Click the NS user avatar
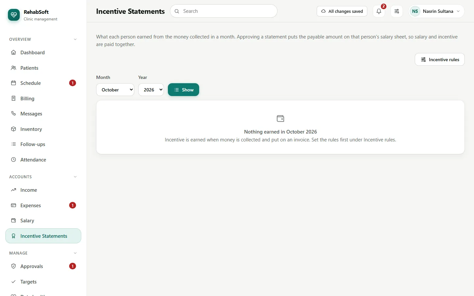 pyautogui.click(x=415, y=11)
